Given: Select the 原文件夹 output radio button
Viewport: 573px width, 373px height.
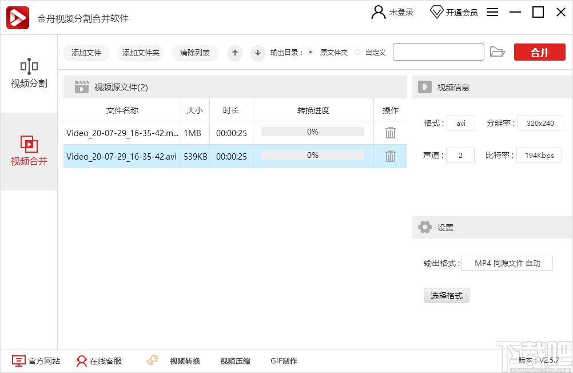Looking at the screenshot, I should [x=311, y=52].
